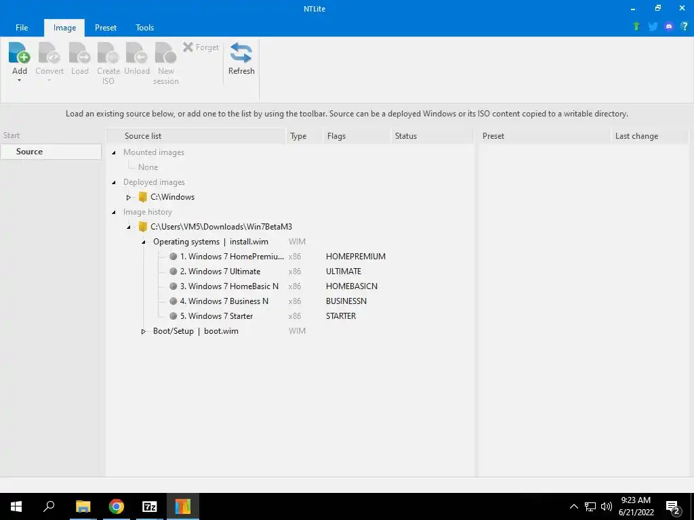Click Windows 7 HomePremium status circle
694x520 pixels.
coord(173,257)
